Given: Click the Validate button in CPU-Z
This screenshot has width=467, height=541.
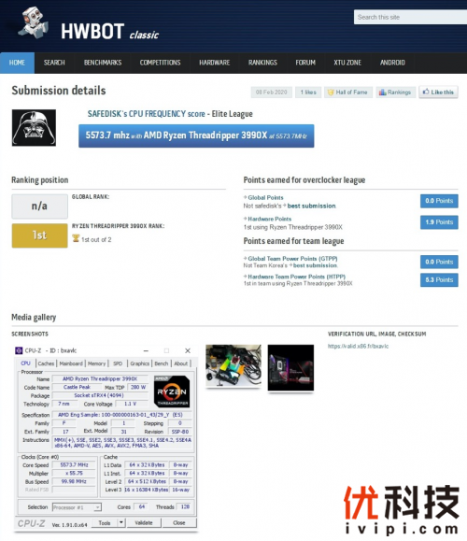Looking at the screenshot, I should pos(144,523).
